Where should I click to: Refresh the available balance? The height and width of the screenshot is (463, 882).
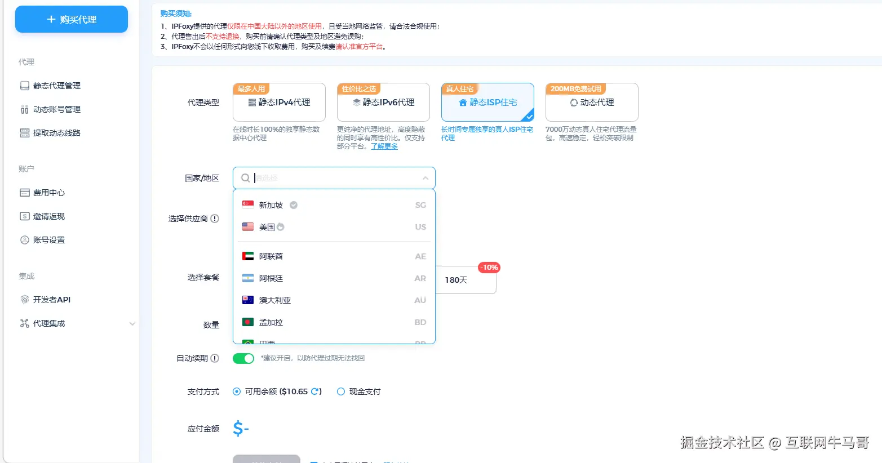[315, 391]
